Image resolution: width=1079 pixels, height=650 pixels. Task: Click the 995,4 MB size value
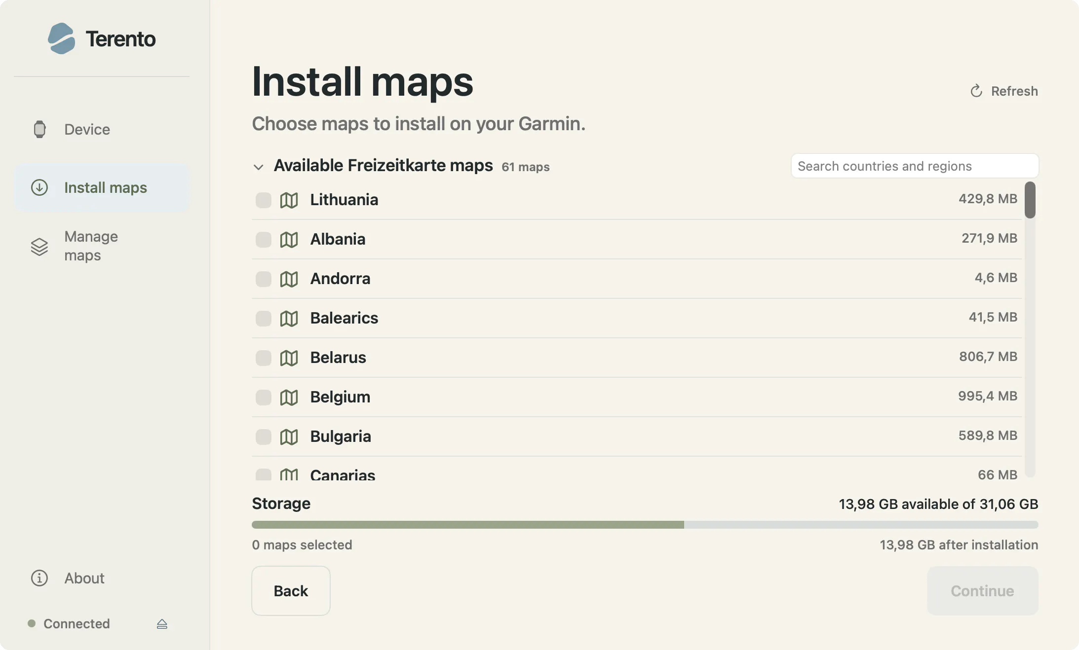pos(988,396)
